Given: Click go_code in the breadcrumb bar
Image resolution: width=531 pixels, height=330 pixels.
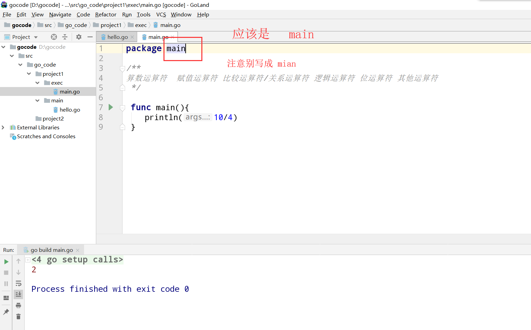Looking at the screenshot, I should (x=73, y=25).
